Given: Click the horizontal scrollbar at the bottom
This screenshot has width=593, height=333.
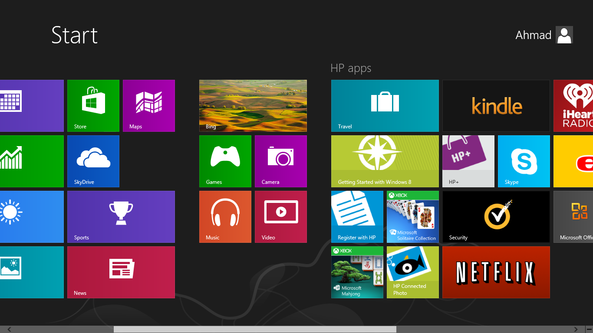Looking at the screenshot, I should coord(256,329).
